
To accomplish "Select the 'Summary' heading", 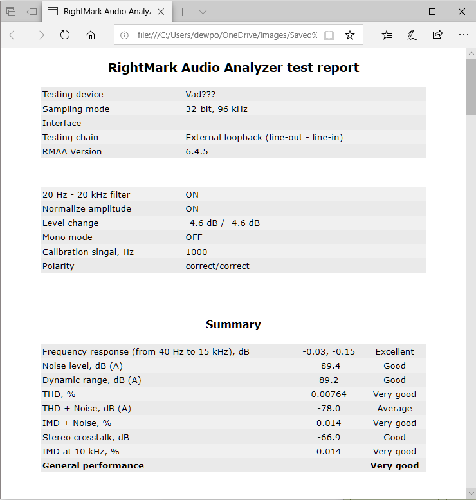I will 233,324.
